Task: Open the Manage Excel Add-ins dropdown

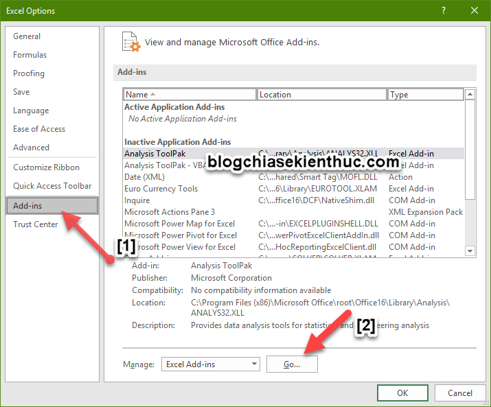Action: click(211, 364)
